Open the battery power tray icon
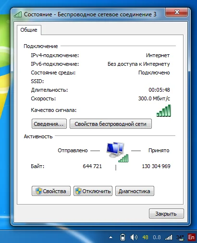This screenshot has height=243, width=197. (123, 237)
